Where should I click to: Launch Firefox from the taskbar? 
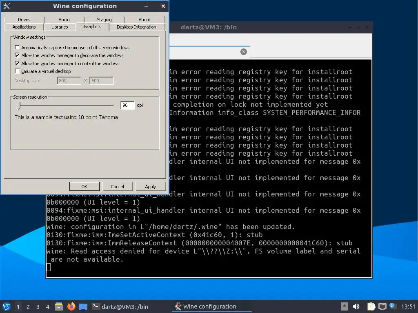point(71,306)
